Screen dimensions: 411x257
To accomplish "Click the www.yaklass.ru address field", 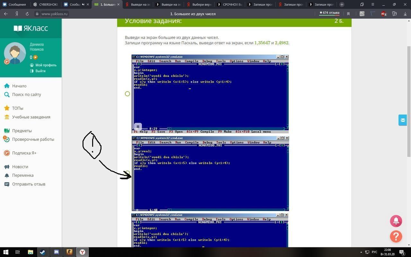I will tap(54, 14).
